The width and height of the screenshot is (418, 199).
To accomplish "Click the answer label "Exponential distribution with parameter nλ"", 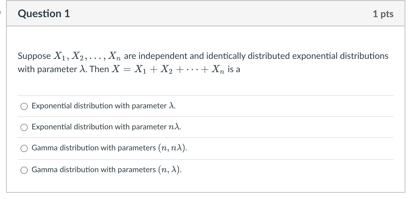I will pos(106,127).
